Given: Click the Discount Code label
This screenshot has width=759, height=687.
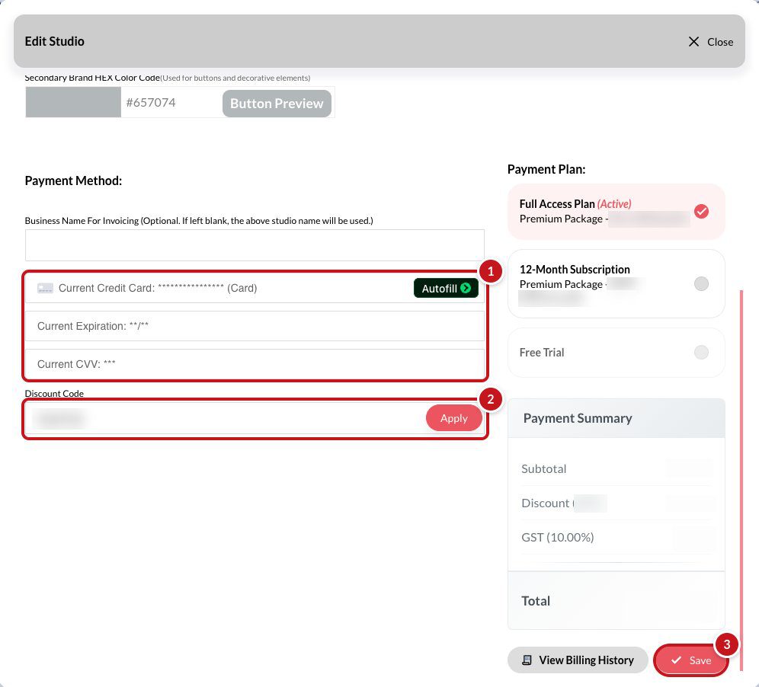Looking at the screenshot, I should (x=54, y=393).
